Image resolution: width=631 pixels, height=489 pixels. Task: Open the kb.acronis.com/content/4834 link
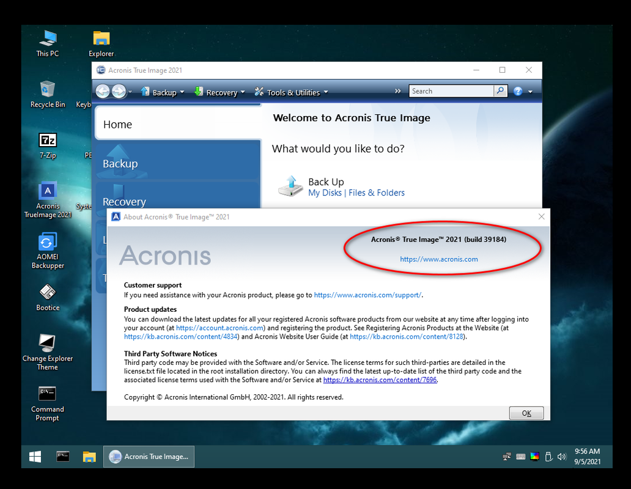point(181,337)
